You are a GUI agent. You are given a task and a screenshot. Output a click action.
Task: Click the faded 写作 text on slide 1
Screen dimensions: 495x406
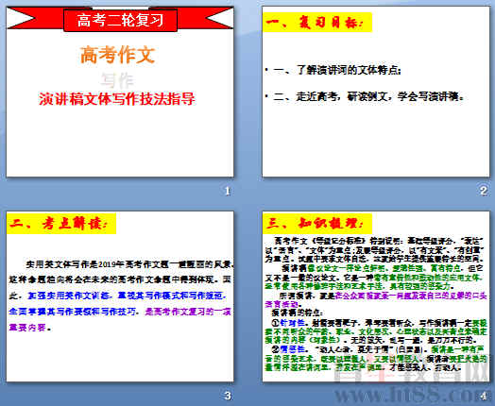click(117, 80)
